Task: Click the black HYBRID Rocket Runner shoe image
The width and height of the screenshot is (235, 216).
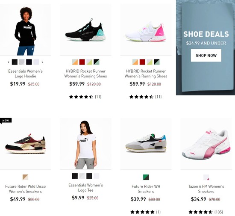Action: click(x=85, y=30)
